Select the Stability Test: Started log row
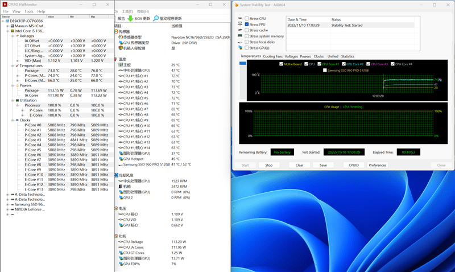This screenshot has height=272, width=455. pos(350,25)
